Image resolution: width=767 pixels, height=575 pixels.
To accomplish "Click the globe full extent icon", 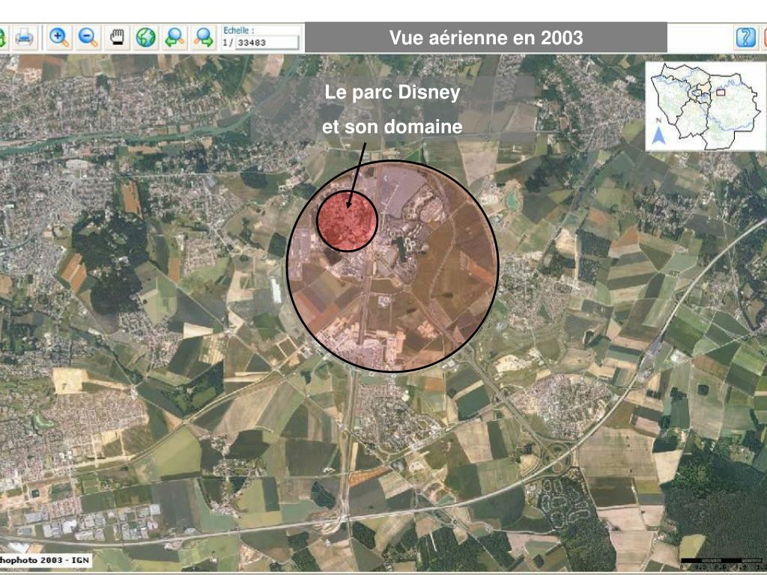I will click(146, 37).
